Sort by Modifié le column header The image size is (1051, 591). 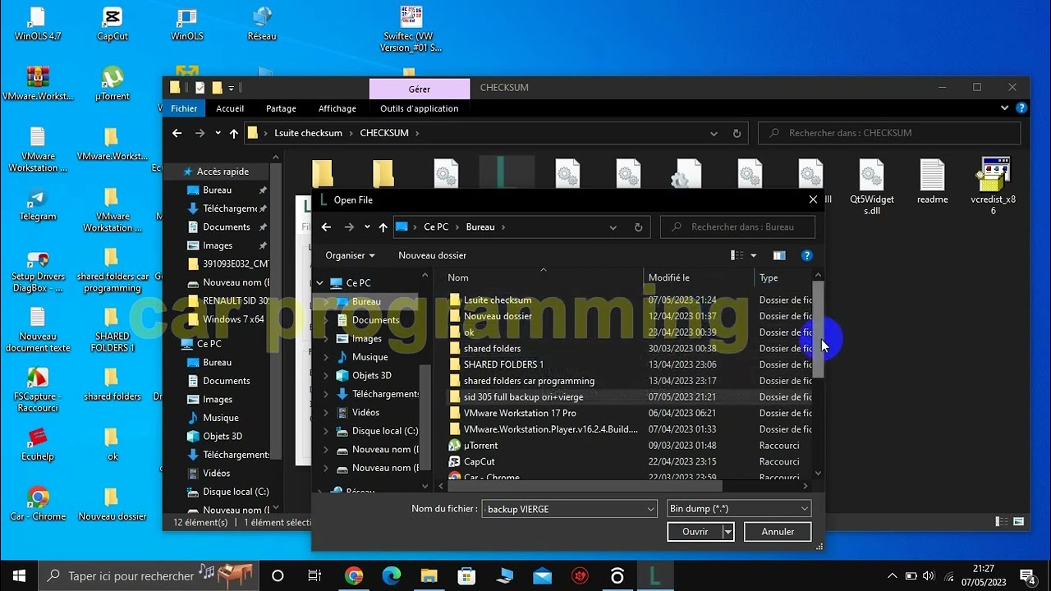(x=699, y=278)
